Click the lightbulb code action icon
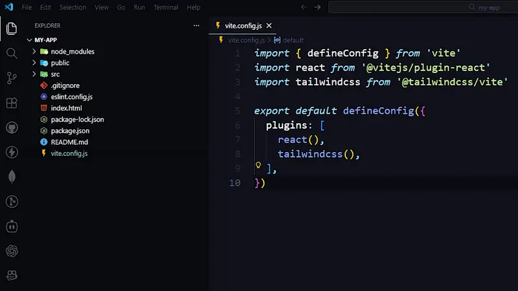Screen dimensions: 518x291 pyautogui.click(x=258, y=166)
